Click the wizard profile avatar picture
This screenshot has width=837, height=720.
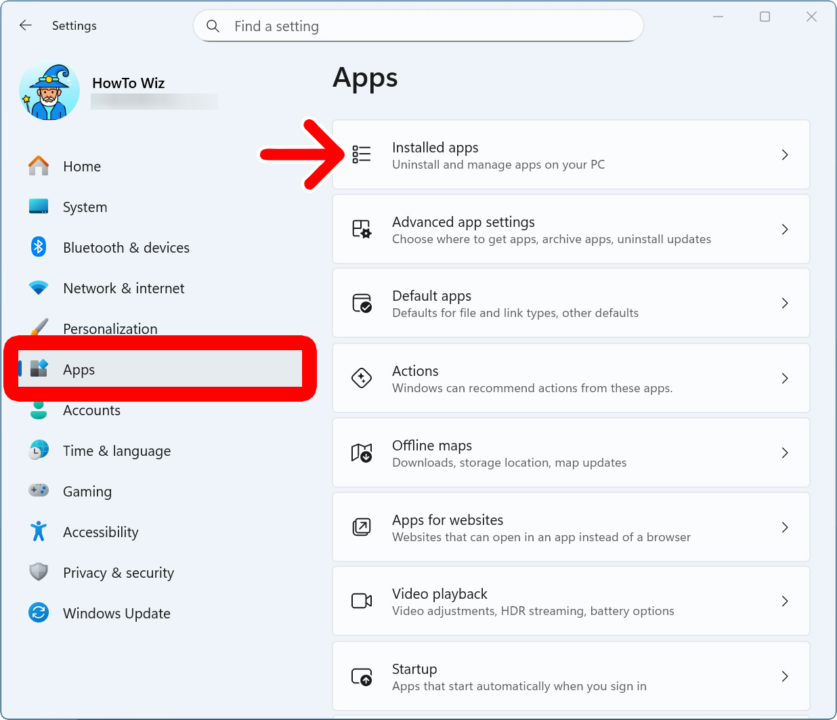[49, 91]
